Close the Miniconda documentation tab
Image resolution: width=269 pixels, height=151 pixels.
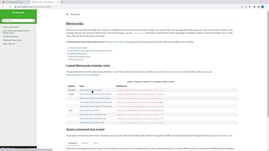coord(58,2)
